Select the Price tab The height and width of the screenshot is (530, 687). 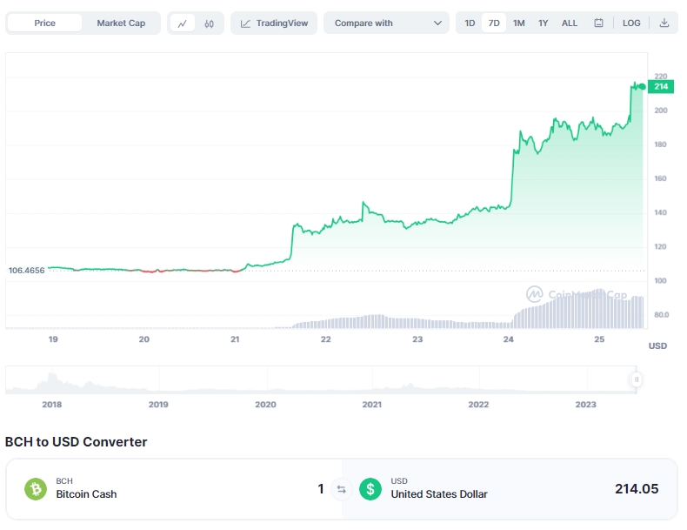click(44, 23)
